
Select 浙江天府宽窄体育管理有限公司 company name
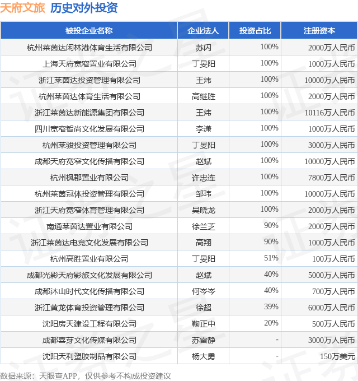pos(89,211)
